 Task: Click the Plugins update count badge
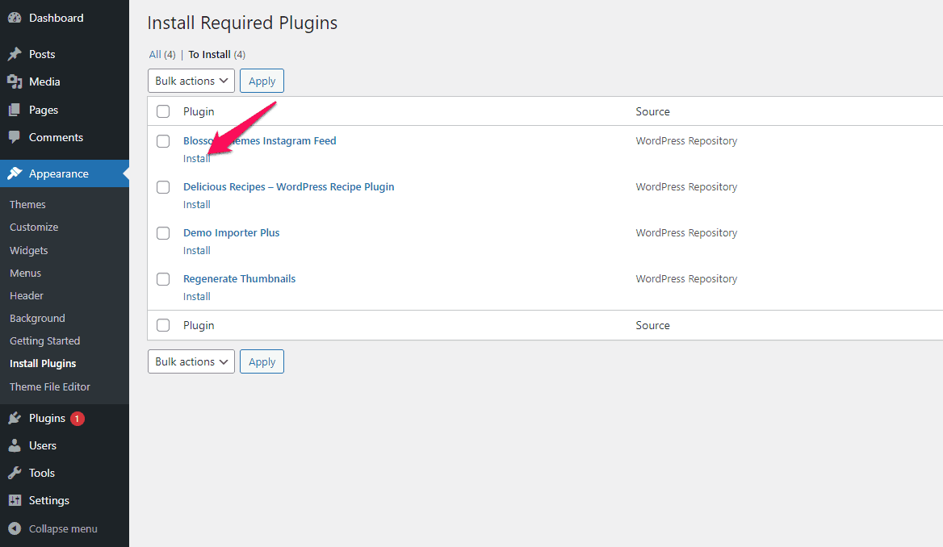(77, 419)
